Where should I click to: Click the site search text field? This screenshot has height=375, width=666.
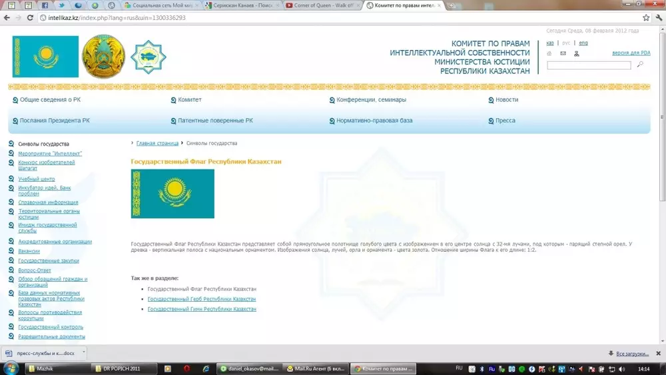(588, 65)
